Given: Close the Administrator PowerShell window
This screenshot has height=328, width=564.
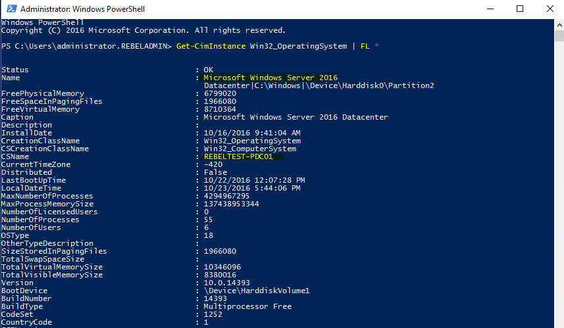Looking at the screenshot, I should (550, 9).
